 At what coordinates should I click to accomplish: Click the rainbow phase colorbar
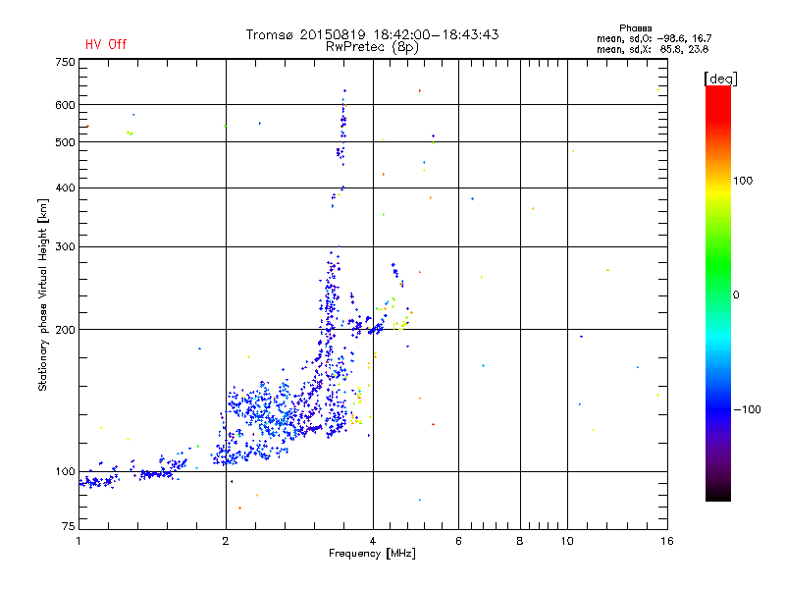coord(718,293)
